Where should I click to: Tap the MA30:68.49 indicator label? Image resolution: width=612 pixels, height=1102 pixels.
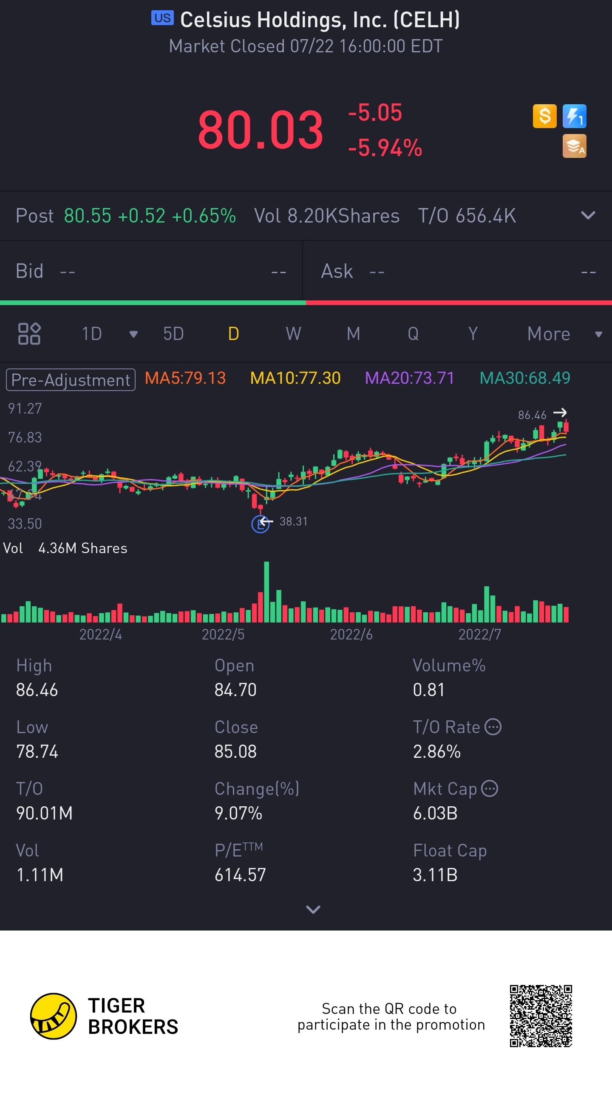click(x=525, y=378)
